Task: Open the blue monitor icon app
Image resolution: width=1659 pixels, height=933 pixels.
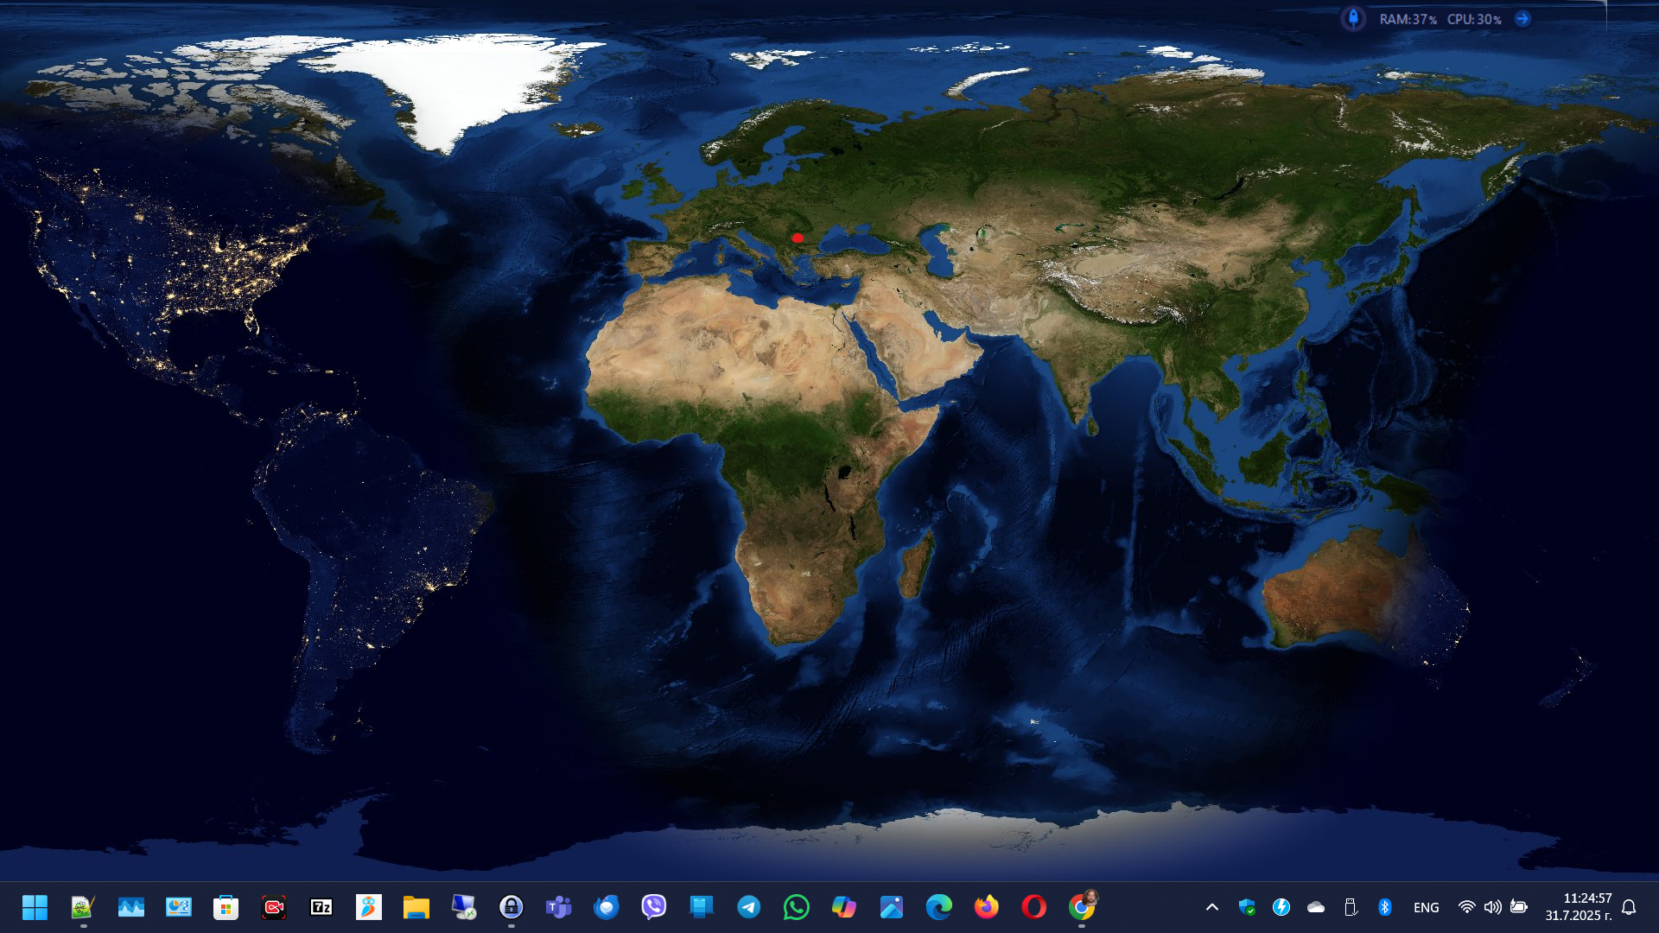Action: pos(702,907)
